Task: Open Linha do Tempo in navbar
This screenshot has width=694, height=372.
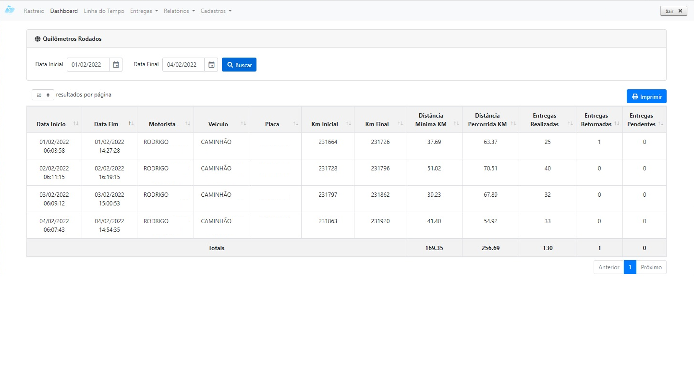Action: coord(104,11)
